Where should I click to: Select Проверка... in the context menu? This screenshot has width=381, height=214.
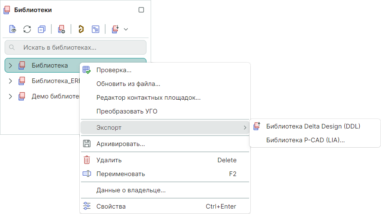point(114,70)
